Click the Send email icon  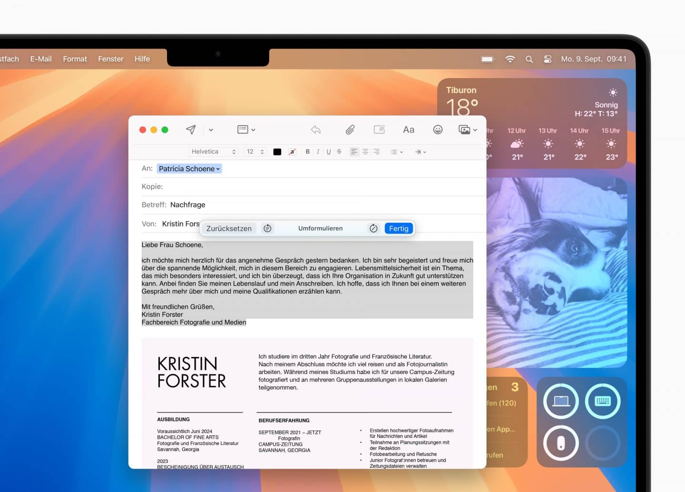tap(191, 129)
